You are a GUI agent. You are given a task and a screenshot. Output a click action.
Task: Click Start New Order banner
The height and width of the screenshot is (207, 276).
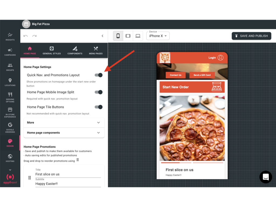192,87
